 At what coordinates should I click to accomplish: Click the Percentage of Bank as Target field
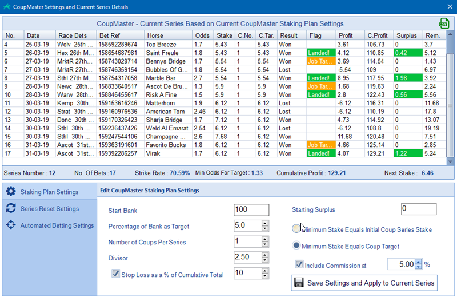[x=247, y=225]
